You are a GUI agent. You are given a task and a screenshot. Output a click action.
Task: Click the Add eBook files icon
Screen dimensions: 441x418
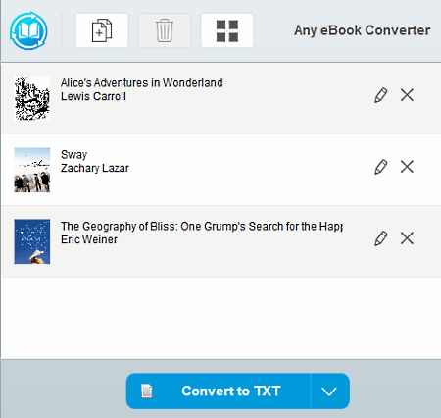click(102, 30)
